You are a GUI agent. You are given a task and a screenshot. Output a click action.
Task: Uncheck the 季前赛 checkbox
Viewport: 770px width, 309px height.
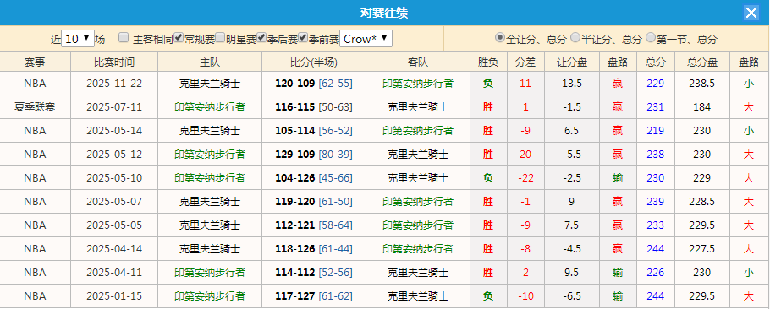coord(303,38)
